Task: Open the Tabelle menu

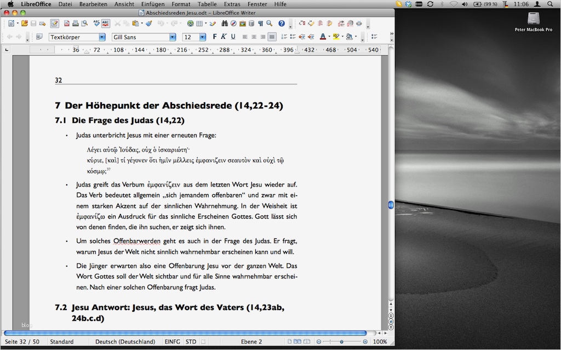Action: [207, 4]
